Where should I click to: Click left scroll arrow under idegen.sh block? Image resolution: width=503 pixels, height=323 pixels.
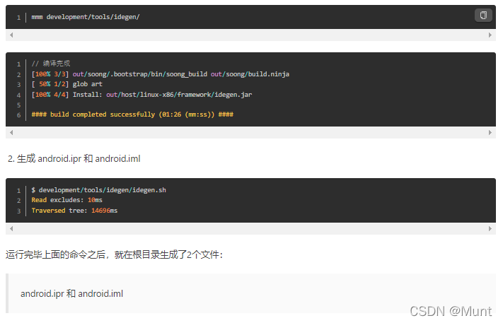(x=11, y=228)
